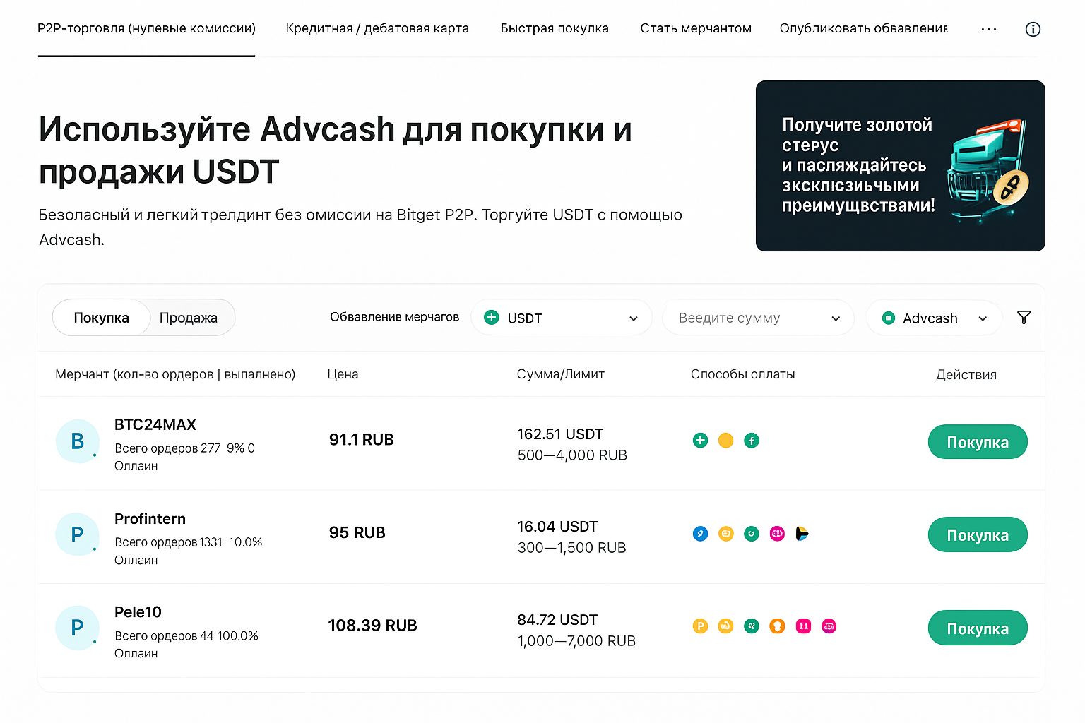Click the first blue payment icon for Profintern
Image resolution: width=1085 pixels, height=723 pixels.
pyautogui.click(x=700, y=534)
